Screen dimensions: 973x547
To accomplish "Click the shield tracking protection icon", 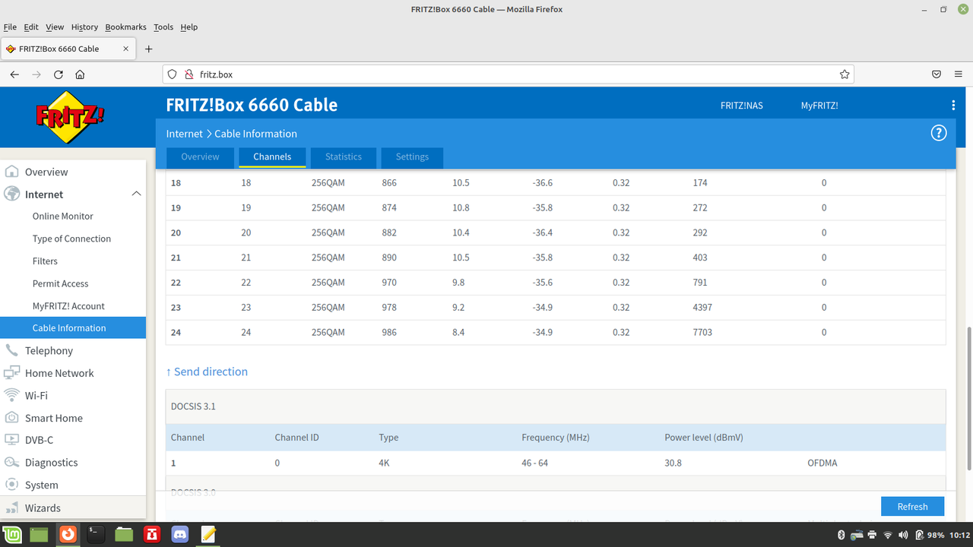I will click(x=173, y=74).
